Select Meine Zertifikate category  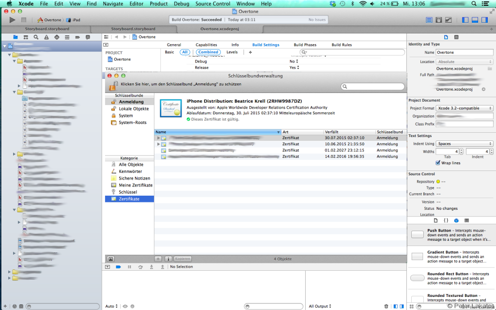(x=129, y=186)
